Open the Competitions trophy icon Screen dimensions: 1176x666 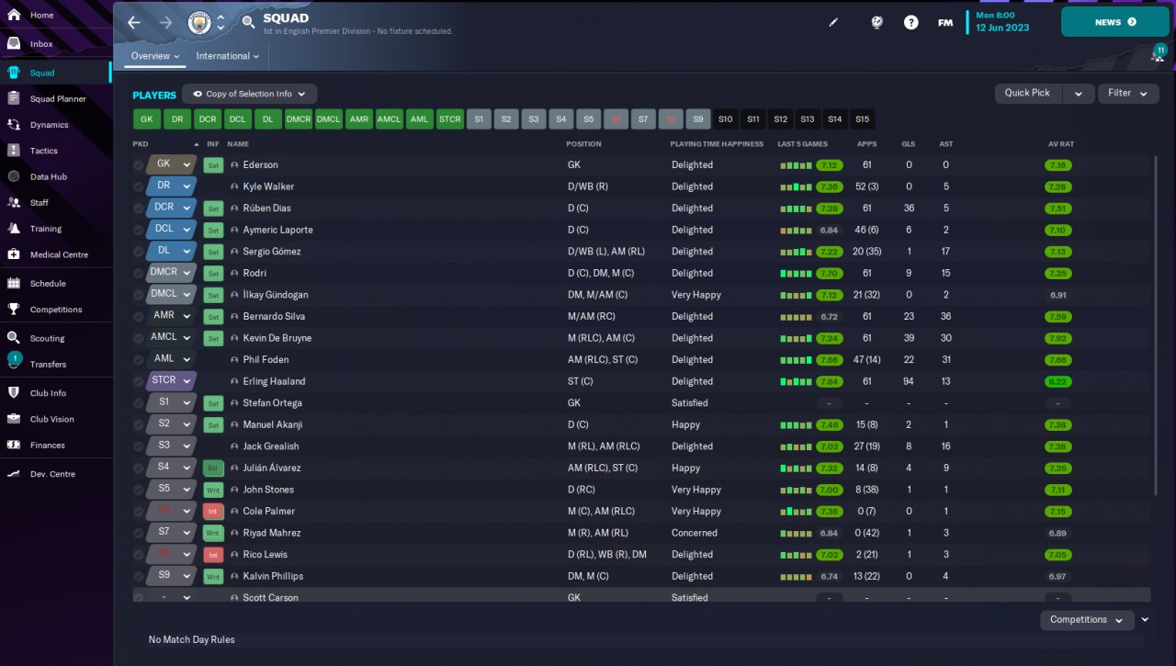pos(14,309)
